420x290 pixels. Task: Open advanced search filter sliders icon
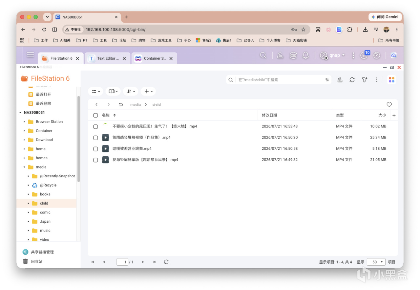point(327,80)
